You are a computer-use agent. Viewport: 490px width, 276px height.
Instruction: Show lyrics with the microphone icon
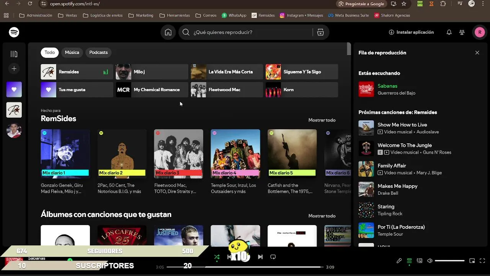399,261
